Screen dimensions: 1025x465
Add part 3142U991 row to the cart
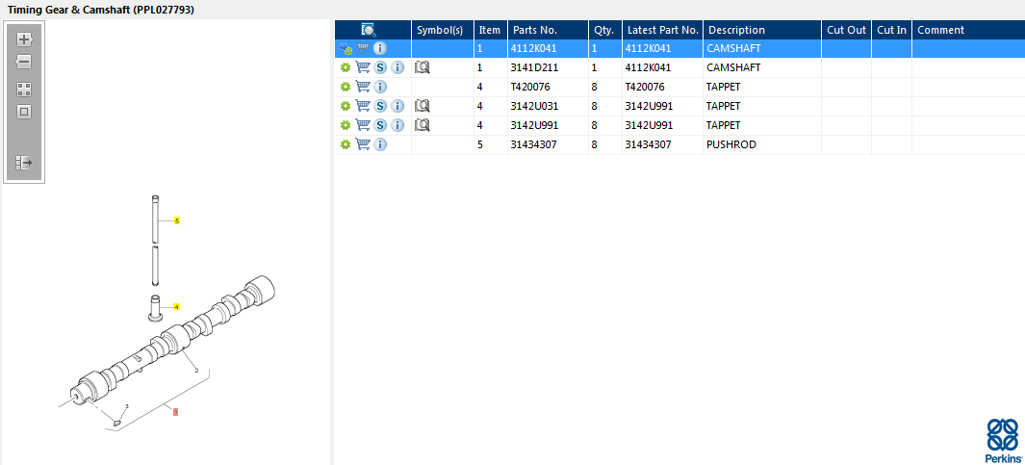[363, 125]
